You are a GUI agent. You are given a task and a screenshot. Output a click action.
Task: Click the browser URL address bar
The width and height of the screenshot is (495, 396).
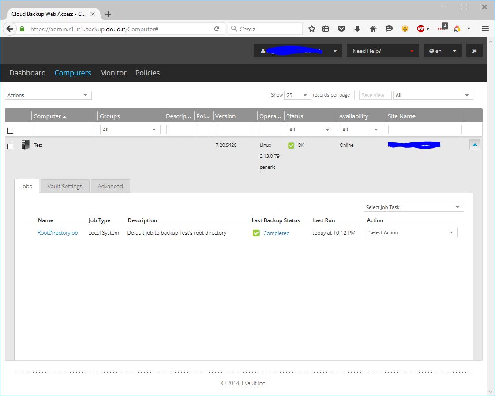point(119,29)
